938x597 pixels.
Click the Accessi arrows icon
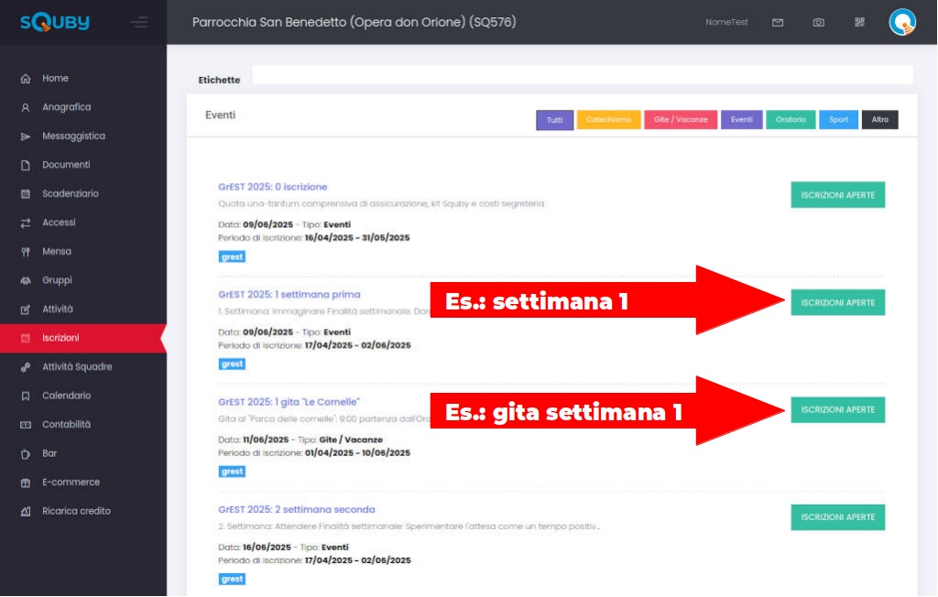[25, 223]
